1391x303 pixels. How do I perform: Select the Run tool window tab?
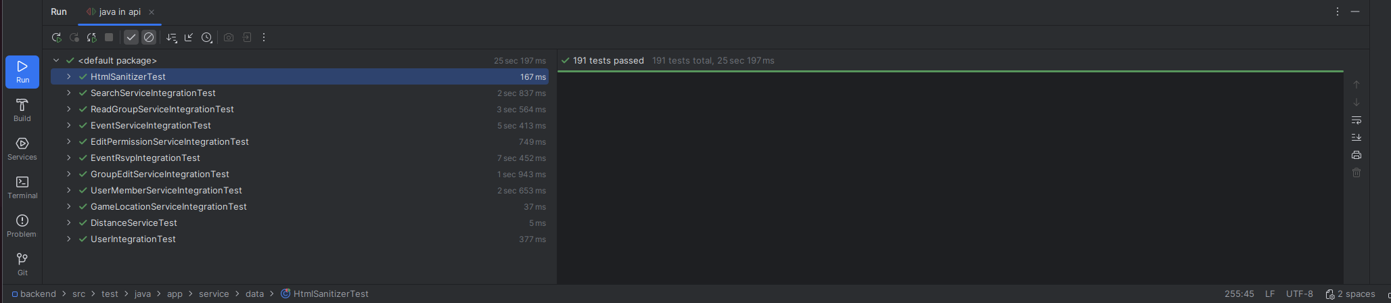59,12
